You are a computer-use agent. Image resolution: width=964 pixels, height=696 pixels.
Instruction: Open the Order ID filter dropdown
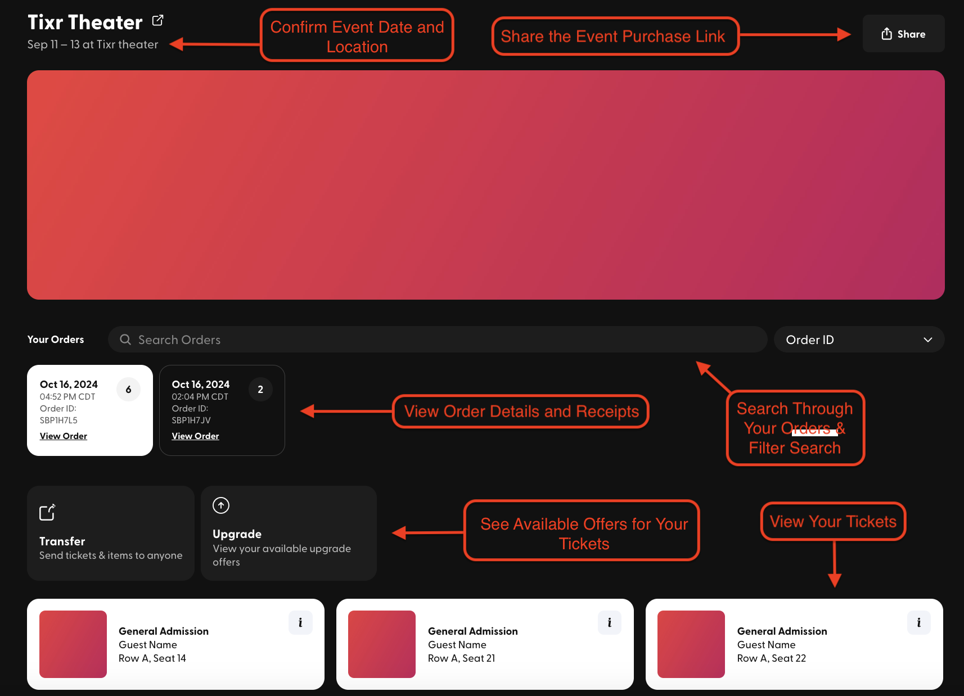pyautogui.click(x=859, y=340)
